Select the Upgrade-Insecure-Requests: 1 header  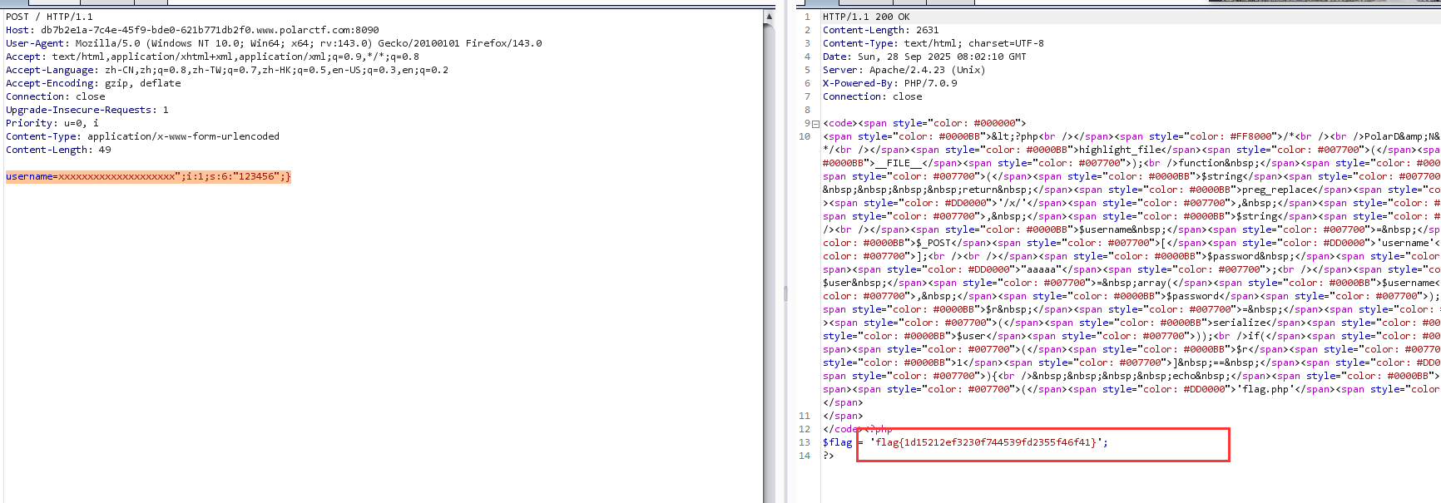pyautogui.click(x=87, y=110)
